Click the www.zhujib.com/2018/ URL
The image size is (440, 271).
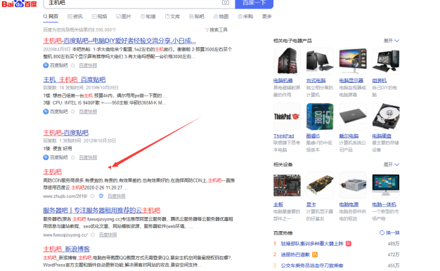pyautogui.click(x=65, y=196)
